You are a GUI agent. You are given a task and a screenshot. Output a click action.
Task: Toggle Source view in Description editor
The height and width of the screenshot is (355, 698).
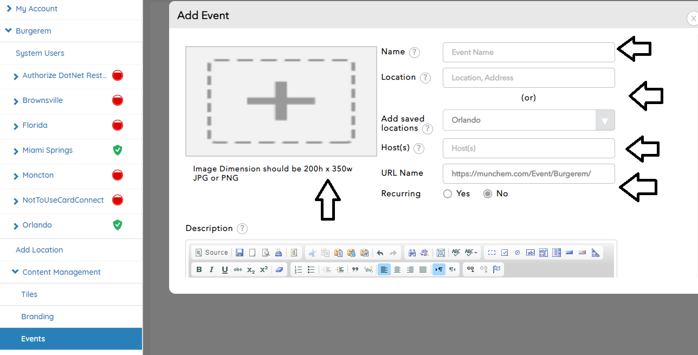[x=211, y=253]
